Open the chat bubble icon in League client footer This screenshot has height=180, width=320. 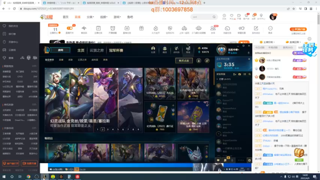[218, 160]
